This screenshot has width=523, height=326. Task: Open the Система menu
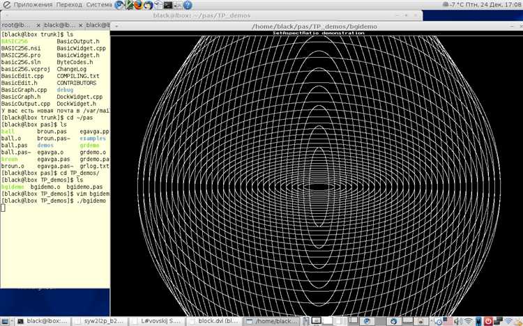click(100, 5)
